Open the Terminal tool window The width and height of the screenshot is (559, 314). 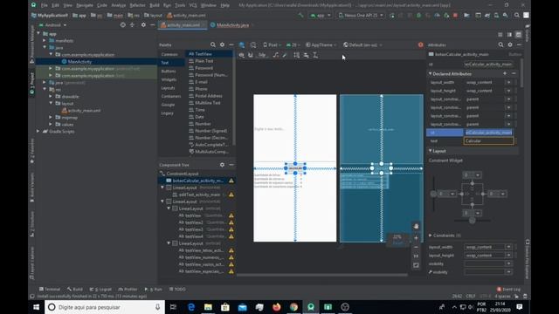[50, 289]
